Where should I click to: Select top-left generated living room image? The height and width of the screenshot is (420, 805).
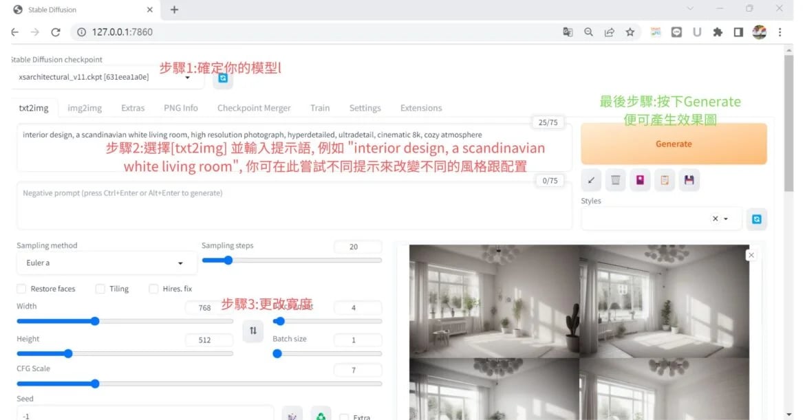[x=494, y=301]
